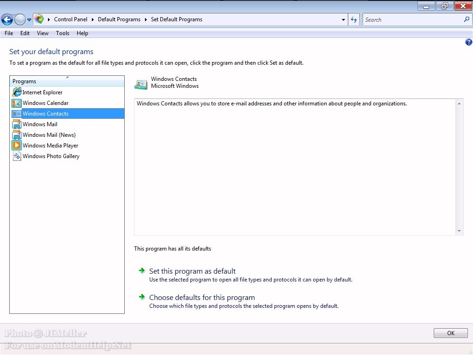Open the recent pages dropdown arrow
The image size is (473, 355).
click(29, 20)
